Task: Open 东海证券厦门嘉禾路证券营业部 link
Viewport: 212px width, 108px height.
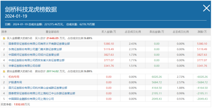Action: pos(35,49)
